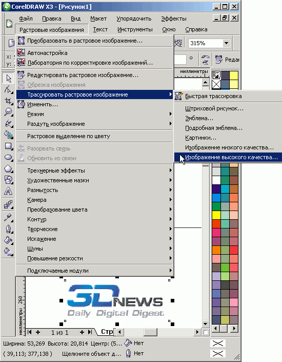282x362 pixels.
Task: Select the Shape tool
Action: click(x=8, y=89)
